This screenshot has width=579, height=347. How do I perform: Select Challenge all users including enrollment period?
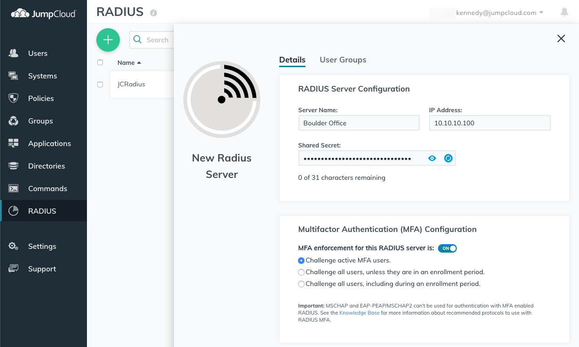(x=301, y=284)
